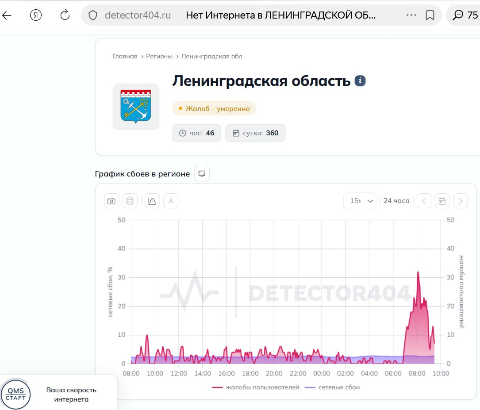Click the area chart curve icon
The height and width of the screenshot is (410, 480).
(x=152, y=201)
